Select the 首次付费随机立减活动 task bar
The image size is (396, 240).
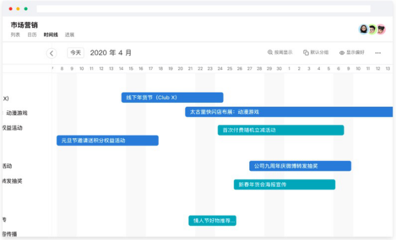coord(281,130)
